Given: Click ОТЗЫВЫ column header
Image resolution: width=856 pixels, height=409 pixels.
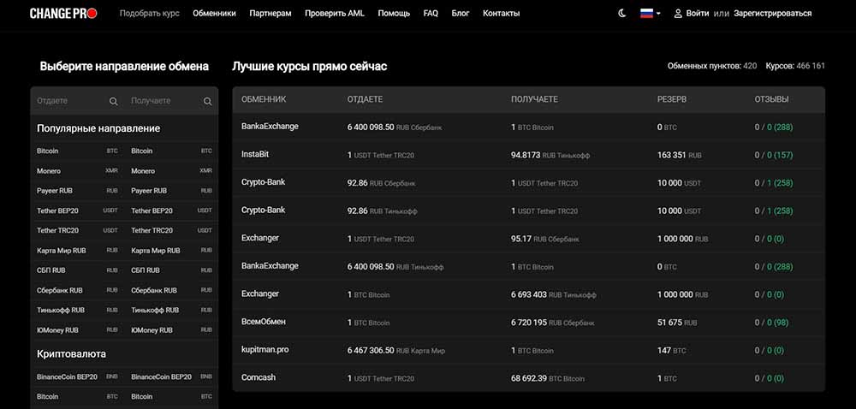Looking at the screenshot, I should click(x=771, y=100).
